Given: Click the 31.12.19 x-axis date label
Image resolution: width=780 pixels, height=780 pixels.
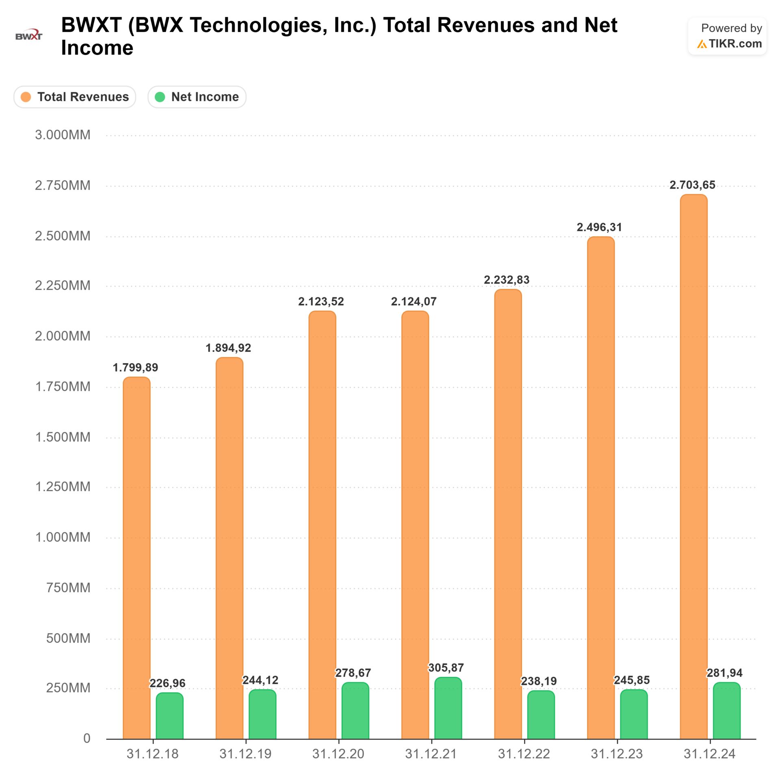Looking at the screenshot, I should tap(245, 754).
